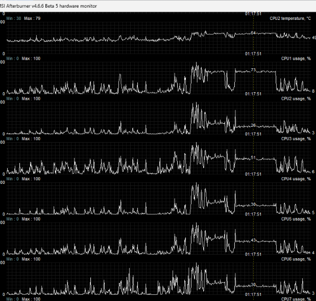The height and width of the screenshot is (301, 316).
Task: Click the MSI Afterburner hardware monitor title
Action: coord(48,6)
